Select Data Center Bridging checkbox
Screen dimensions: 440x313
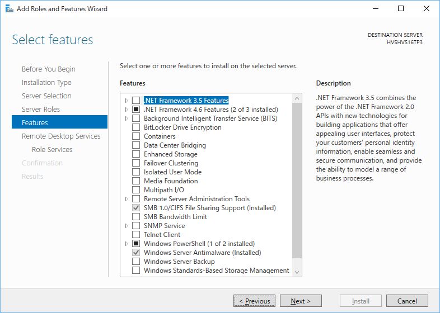pyautogui.click(x=136, y=145)
